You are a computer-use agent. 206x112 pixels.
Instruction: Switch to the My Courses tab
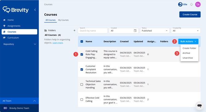pyautogui.click(x=63, y=20)
